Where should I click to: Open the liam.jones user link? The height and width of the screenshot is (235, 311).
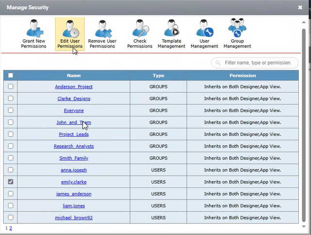point(74,206)
